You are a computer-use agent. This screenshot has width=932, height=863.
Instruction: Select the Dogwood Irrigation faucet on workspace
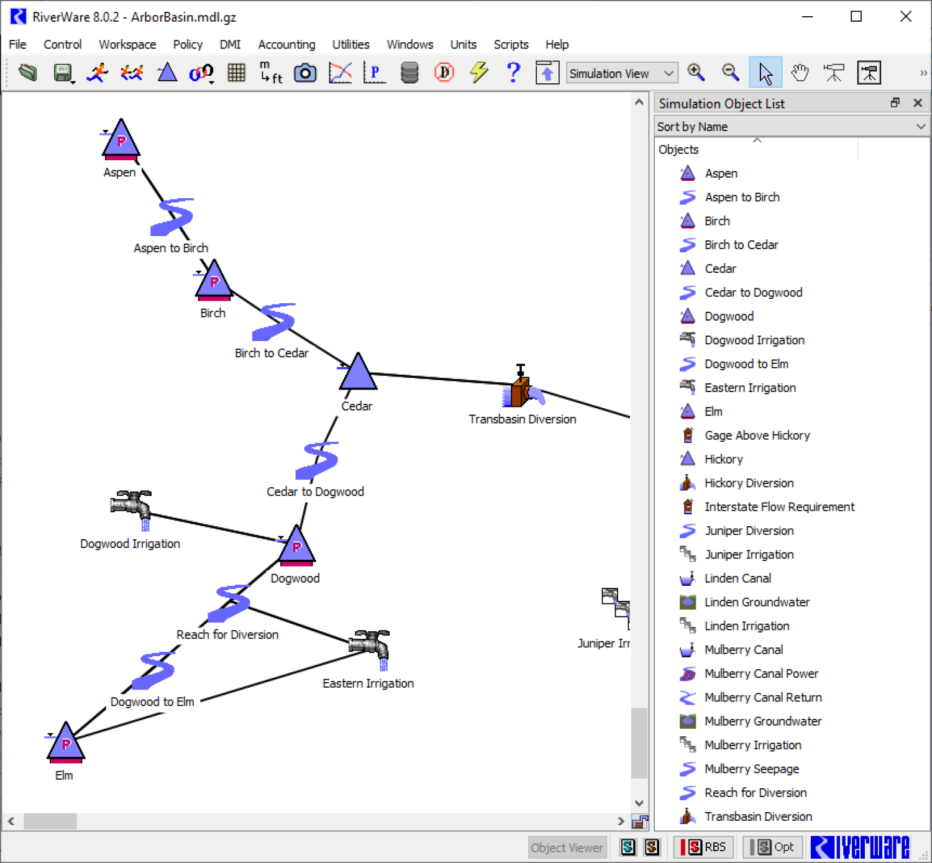click(132, 511)
